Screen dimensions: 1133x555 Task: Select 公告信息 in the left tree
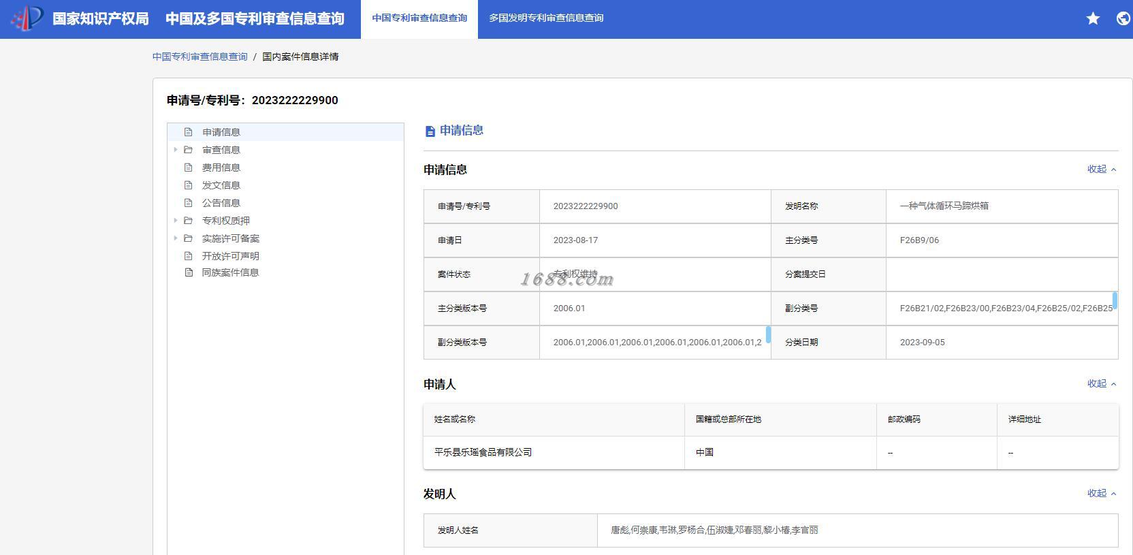pyautogui.click(x=221, y=203)
